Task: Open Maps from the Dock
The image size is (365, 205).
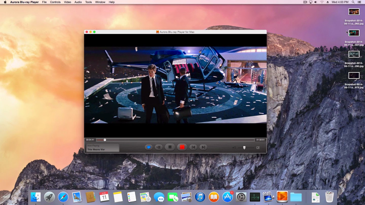Action: pyautogui.click(x=145, y=197)
